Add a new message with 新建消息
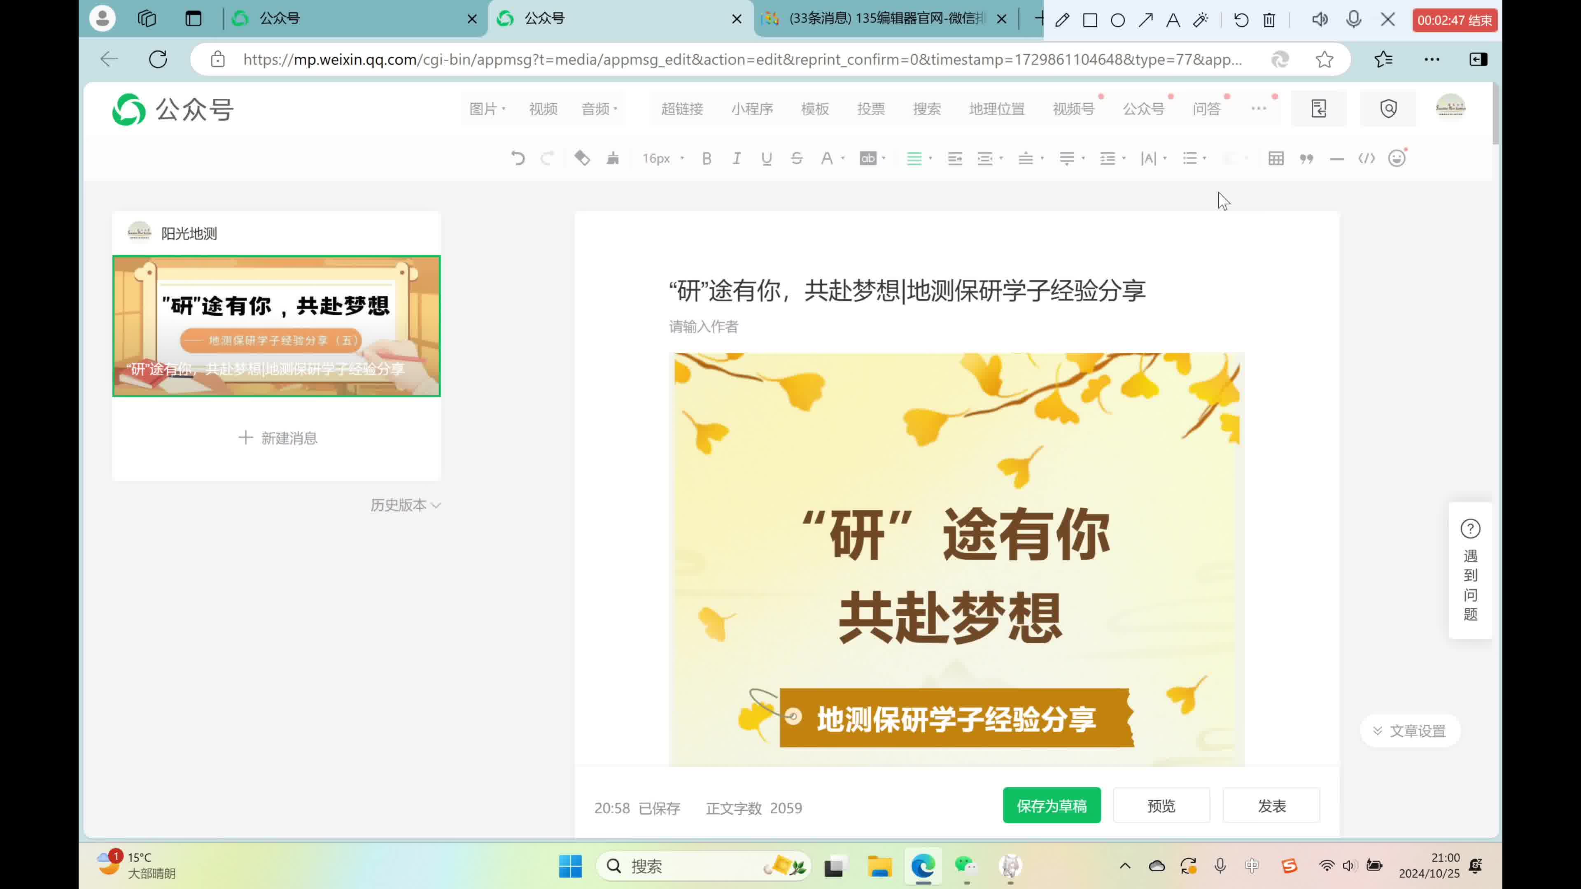 click(x=277, y=438)
